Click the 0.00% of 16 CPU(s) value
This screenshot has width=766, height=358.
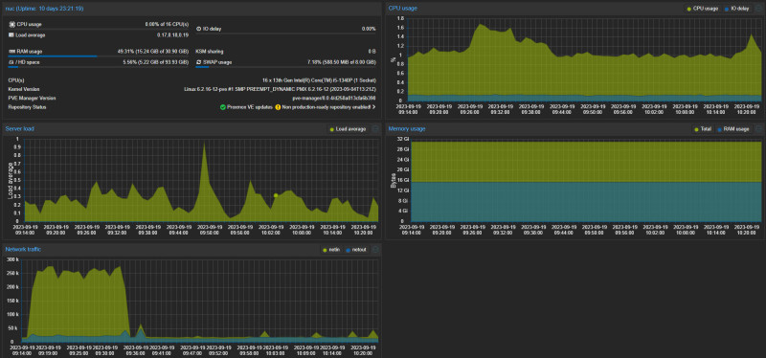click(167, 24)
